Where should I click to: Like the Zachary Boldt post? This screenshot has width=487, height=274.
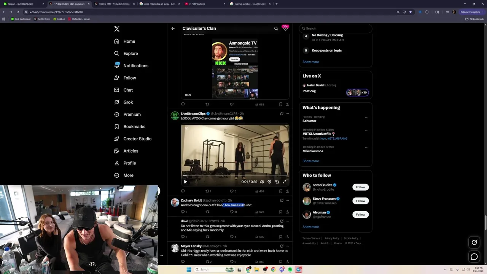[232, 212]
